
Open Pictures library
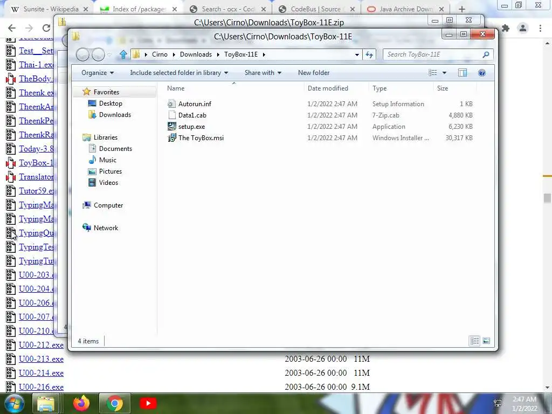tap(110, 171)
